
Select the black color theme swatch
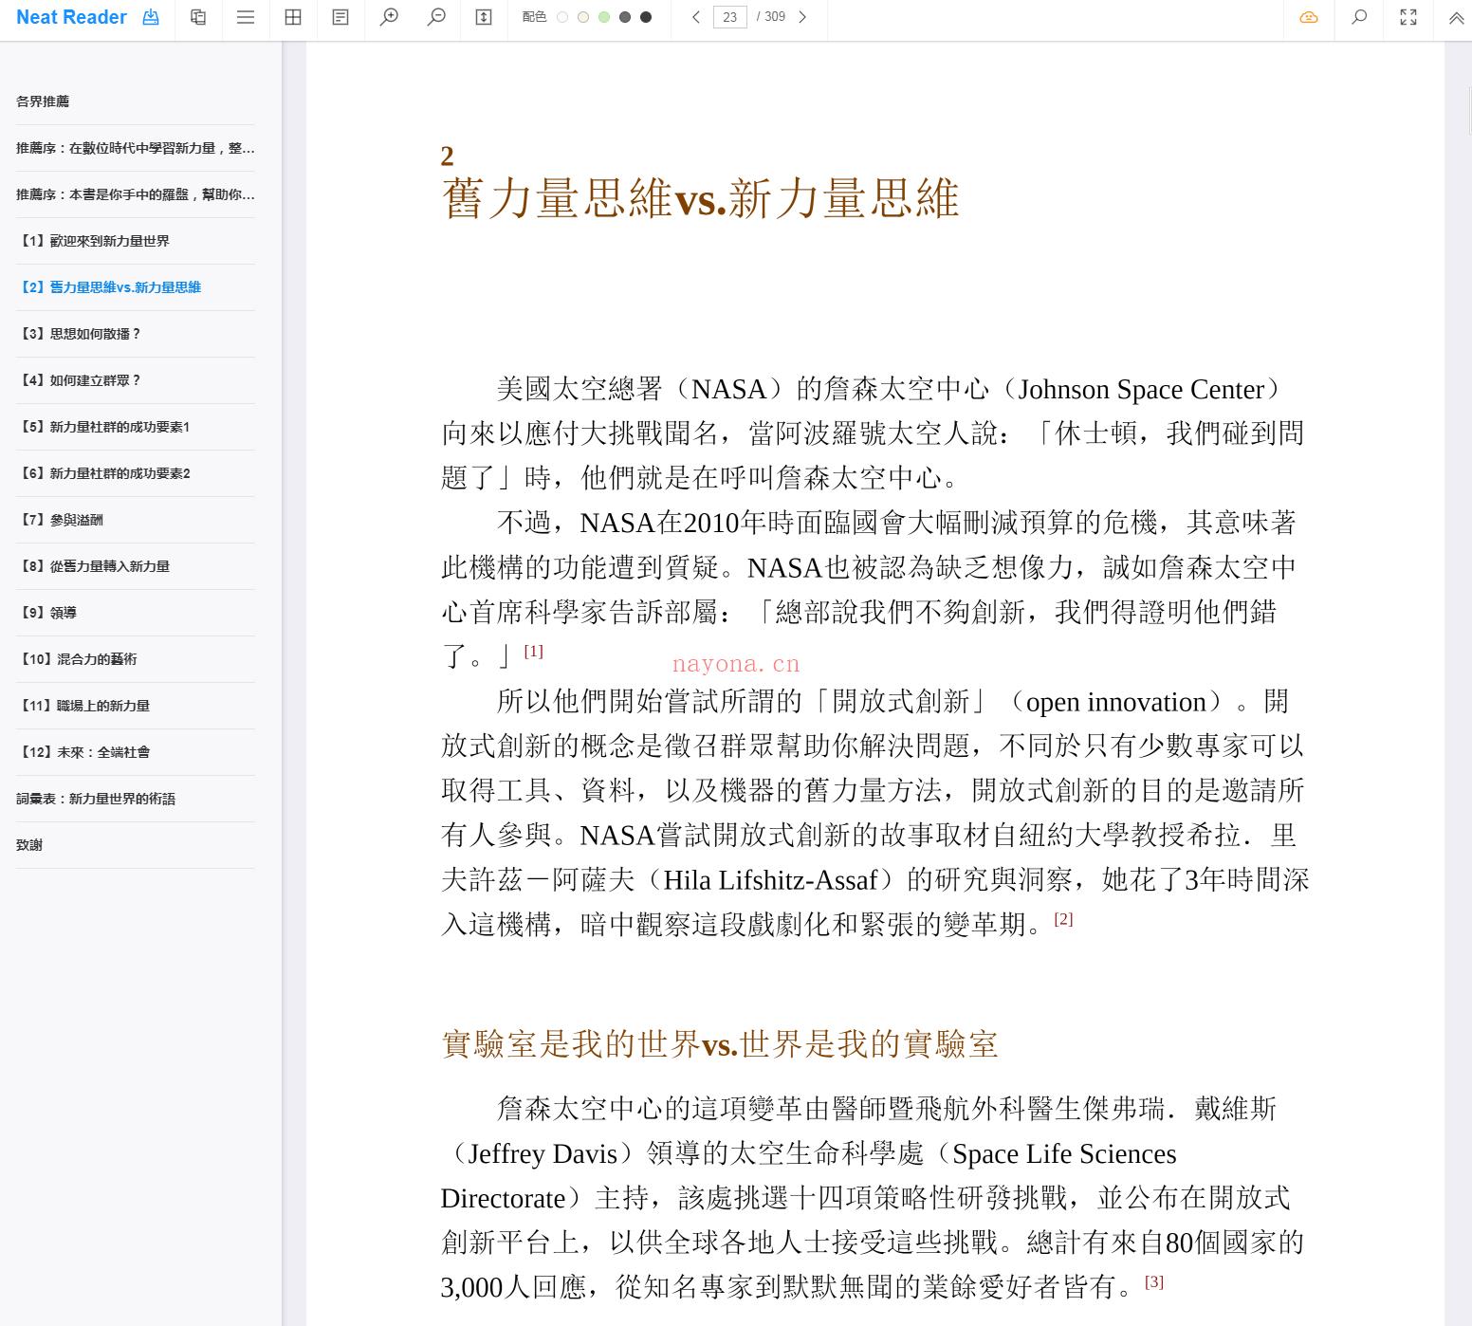646,17
